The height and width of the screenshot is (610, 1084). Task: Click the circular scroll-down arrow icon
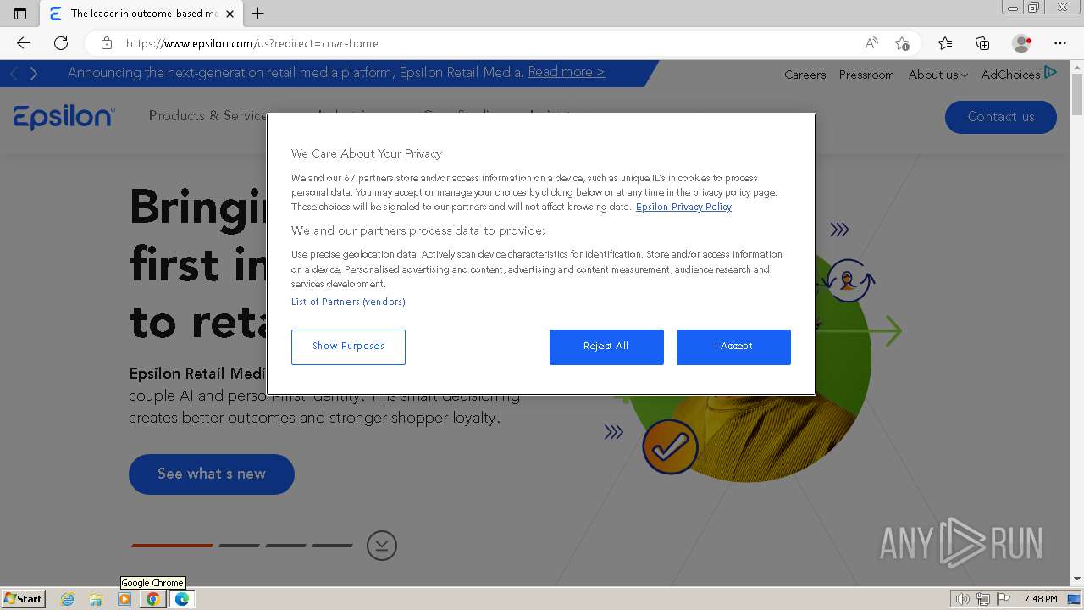[x=382, y=546]
